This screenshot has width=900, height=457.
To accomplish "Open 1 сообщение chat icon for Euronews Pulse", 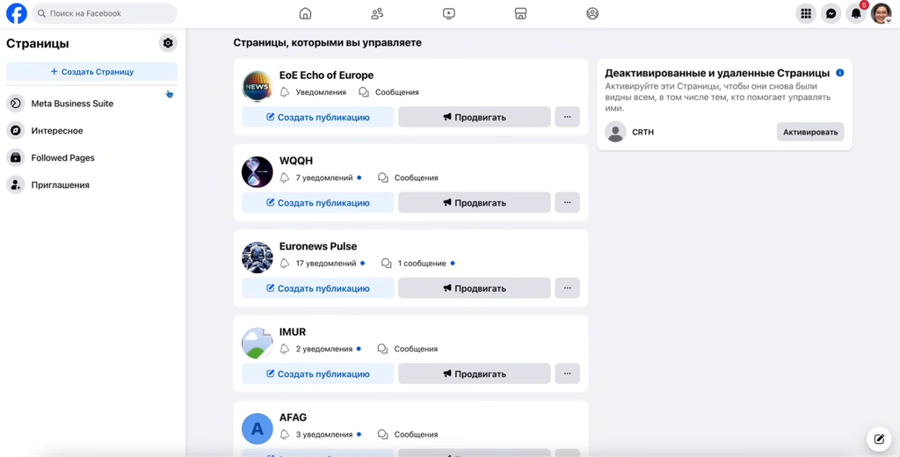I will pyautogui.click(x=387, y=263).
